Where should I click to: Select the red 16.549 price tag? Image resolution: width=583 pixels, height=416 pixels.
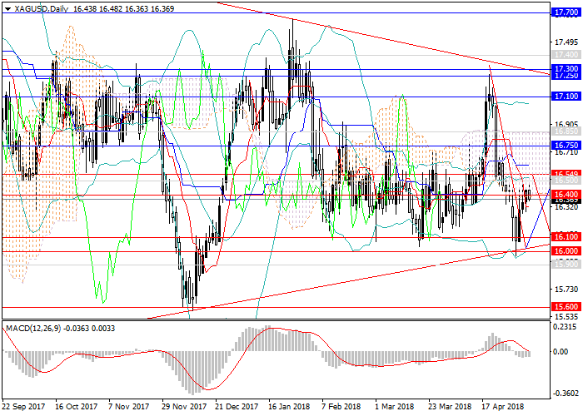click(x=566, y=172)
